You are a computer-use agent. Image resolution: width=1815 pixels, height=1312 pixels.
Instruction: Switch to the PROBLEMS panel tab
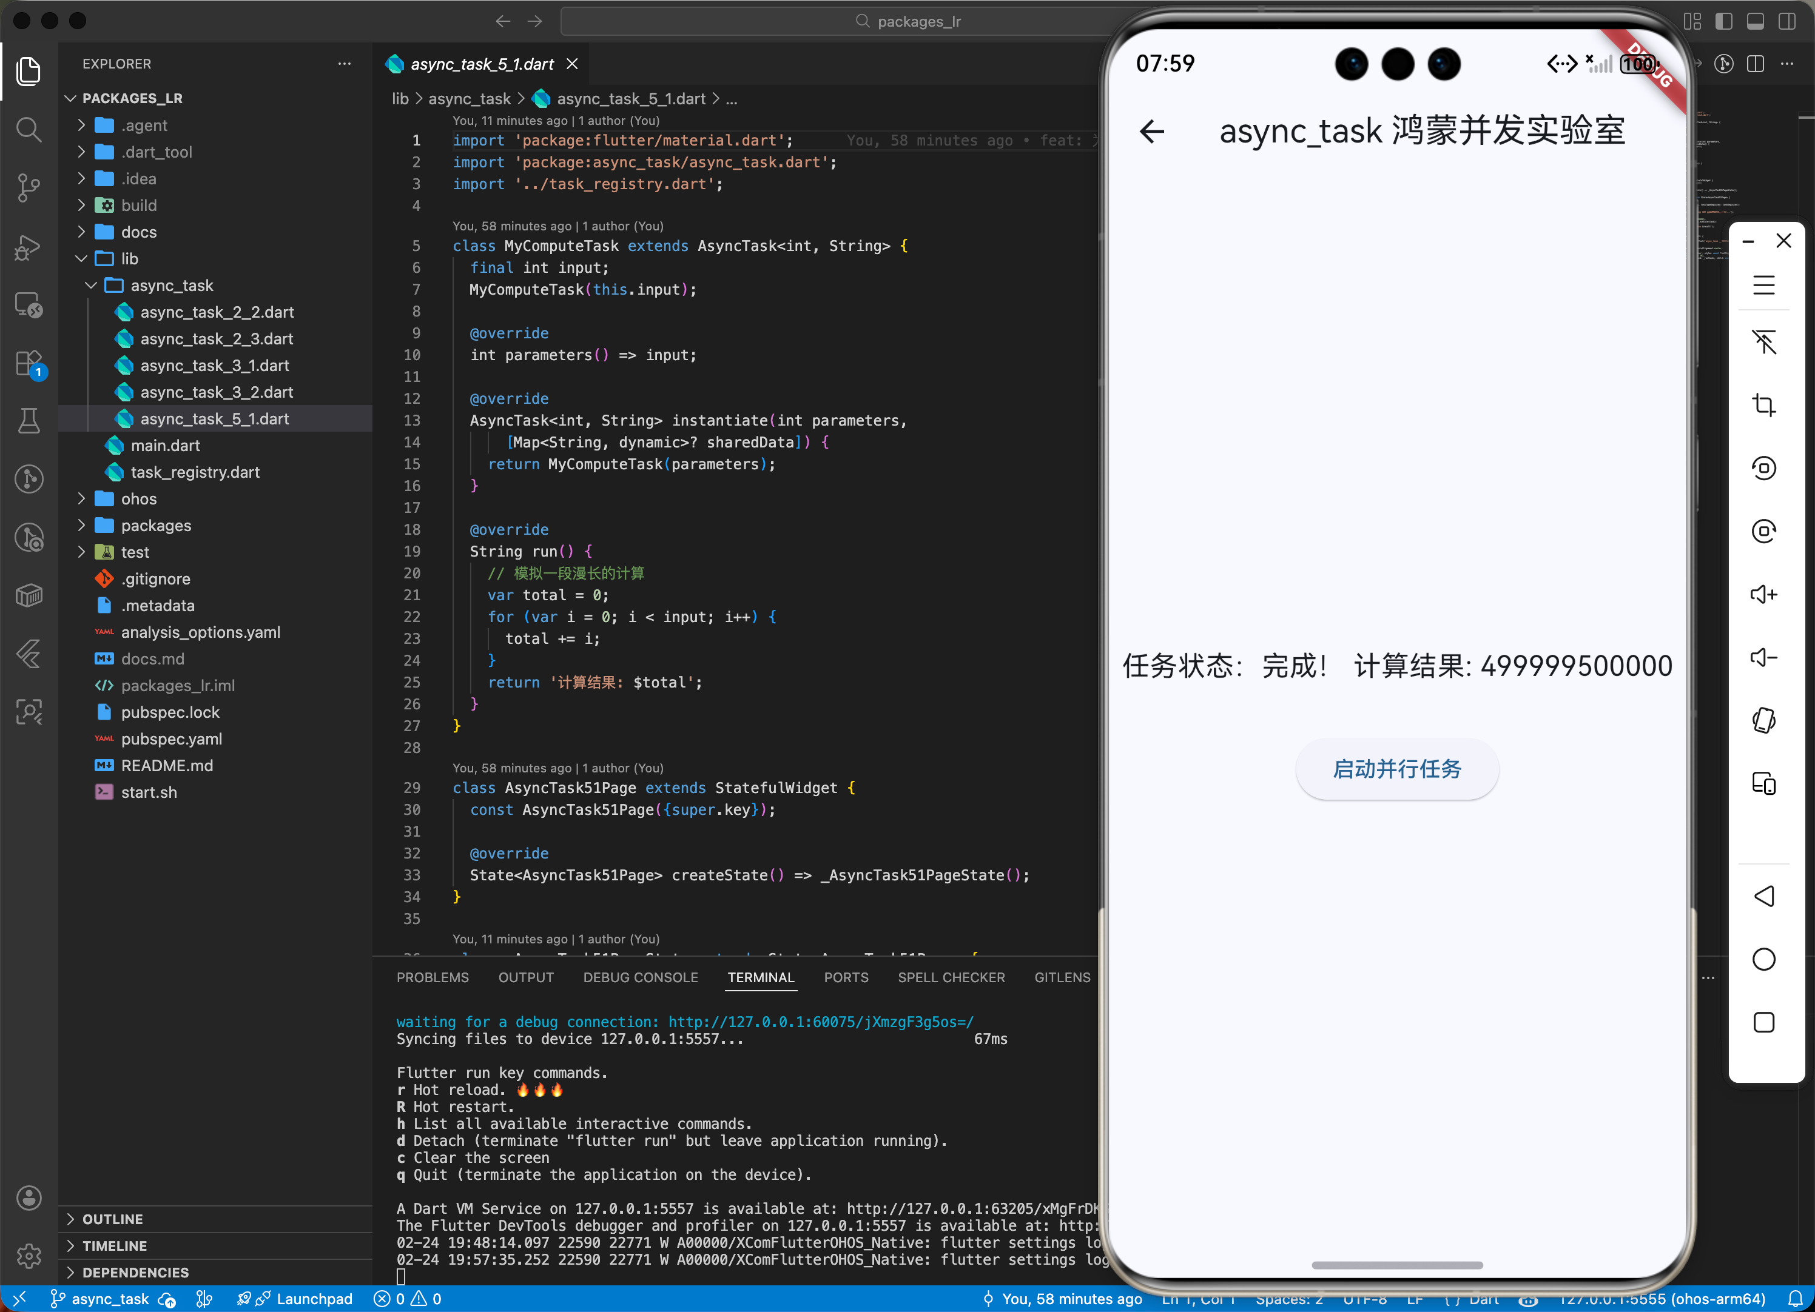pyautogui.click(x=432, y=977)
